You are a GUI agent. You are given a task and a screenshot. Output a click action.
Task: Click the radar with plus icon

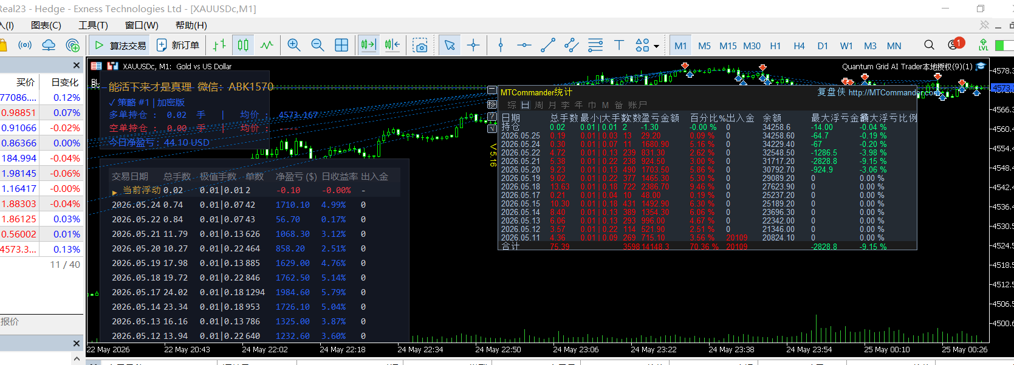tap(72, 45)
